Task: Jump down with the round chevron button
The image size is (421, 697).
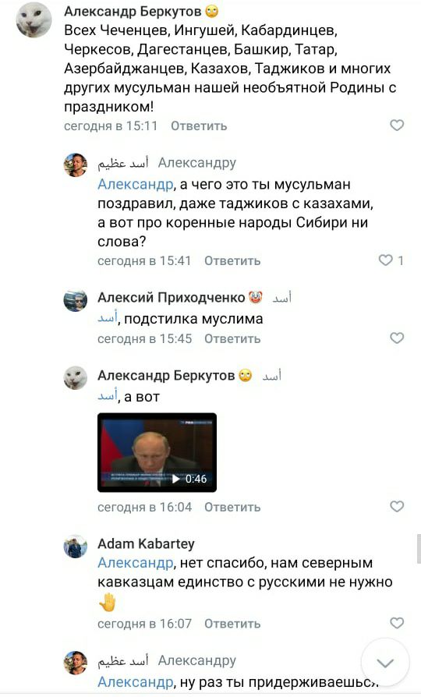Action: click(385, 663)
